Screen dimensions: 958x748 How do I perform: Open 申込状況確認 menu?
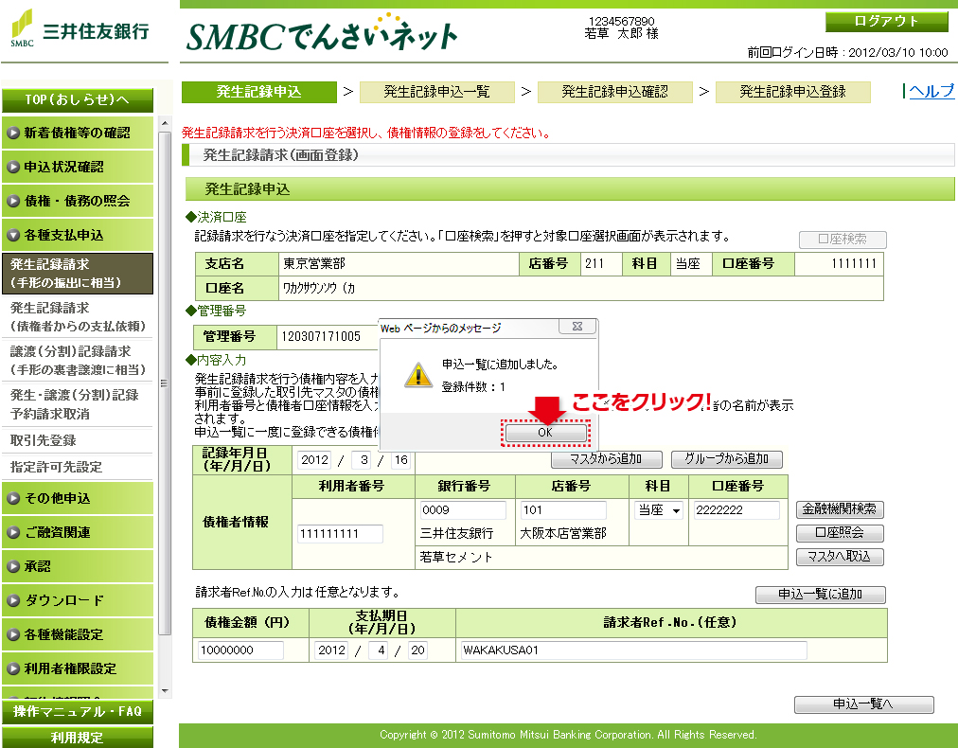point(78,167)
